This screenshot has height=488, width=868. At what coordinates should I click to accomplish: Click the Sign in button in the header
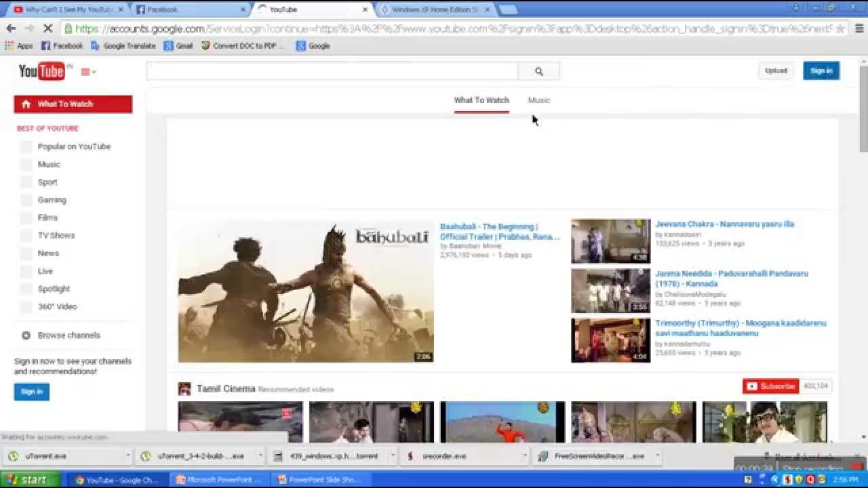click(821, 70)
